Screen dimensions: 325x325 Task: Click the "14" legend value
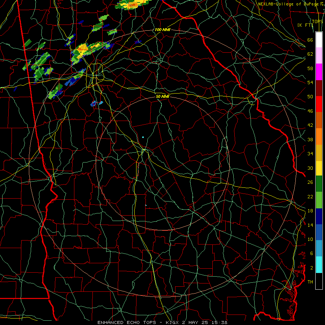(x=310, y=225)
